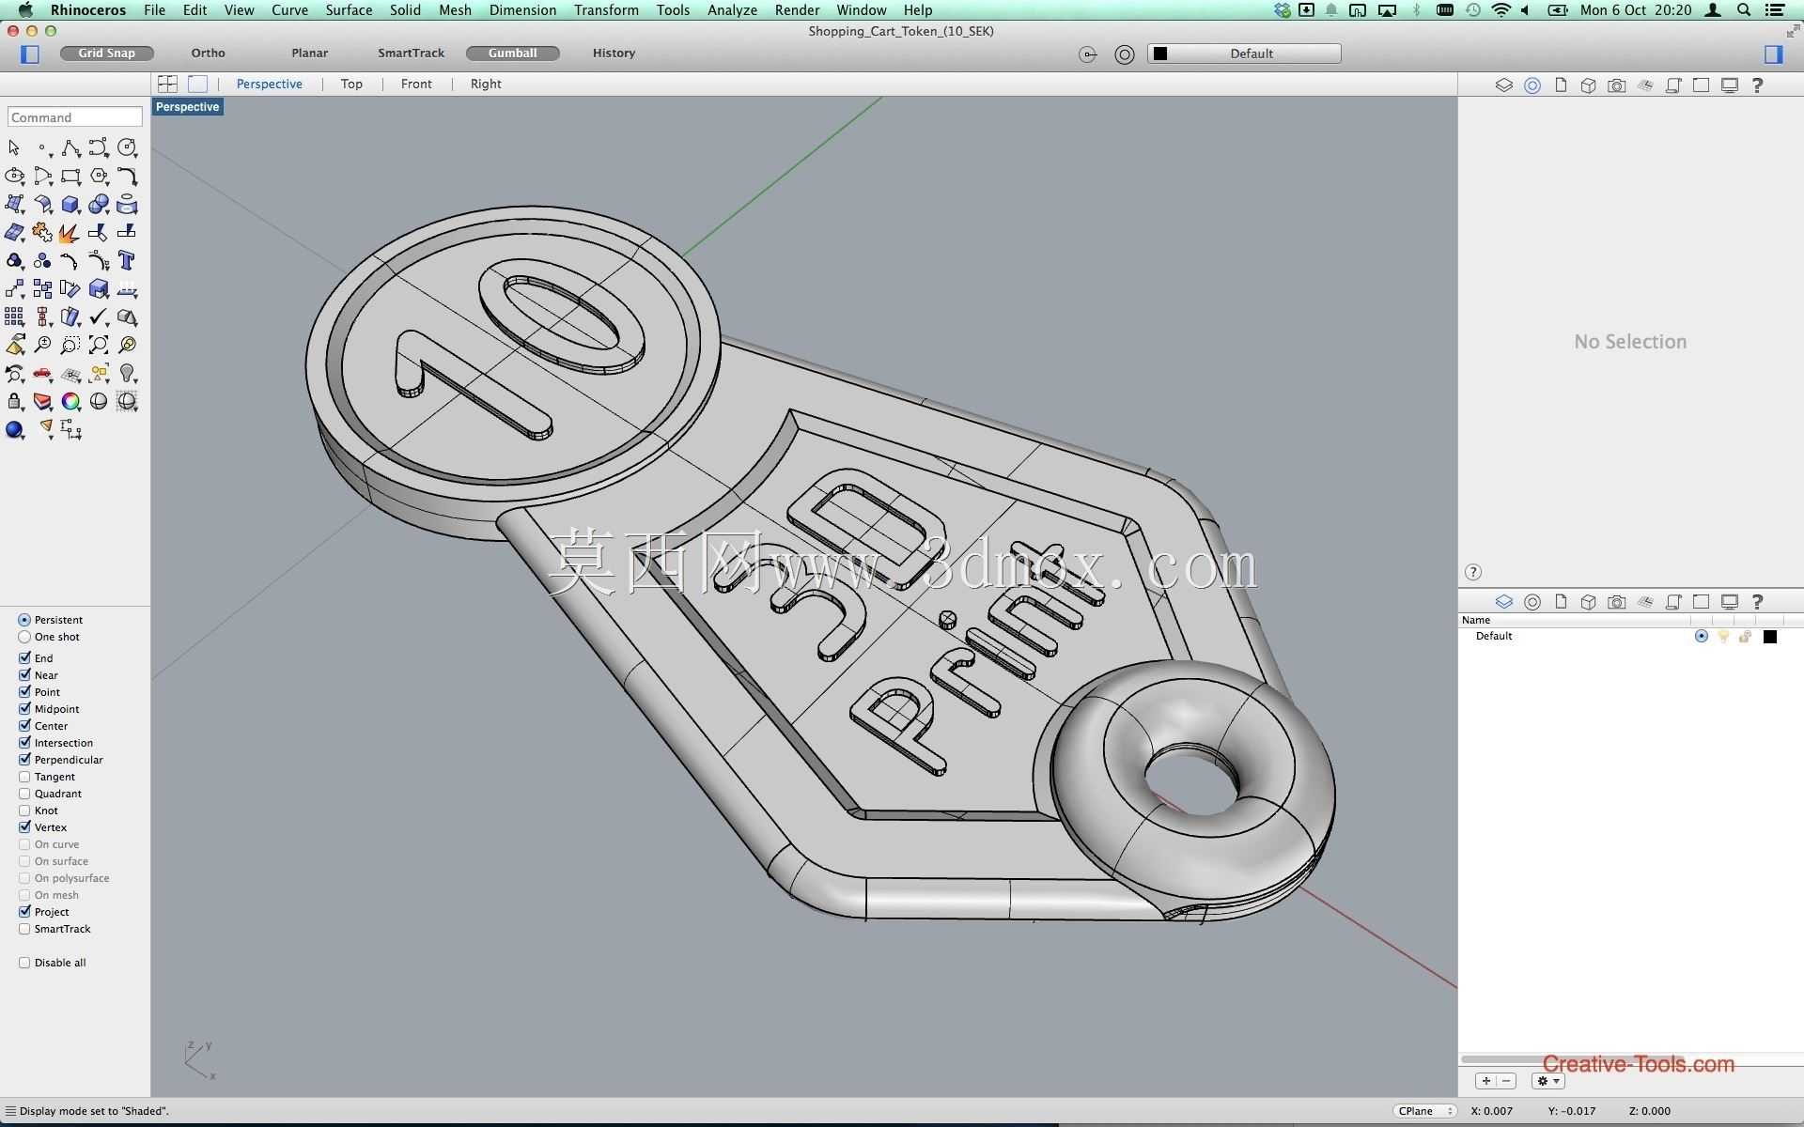The width and height of the screenshot is (1804, 1127).
Task: Expand the Surface from points tool flyout
Action: [23, 211]
